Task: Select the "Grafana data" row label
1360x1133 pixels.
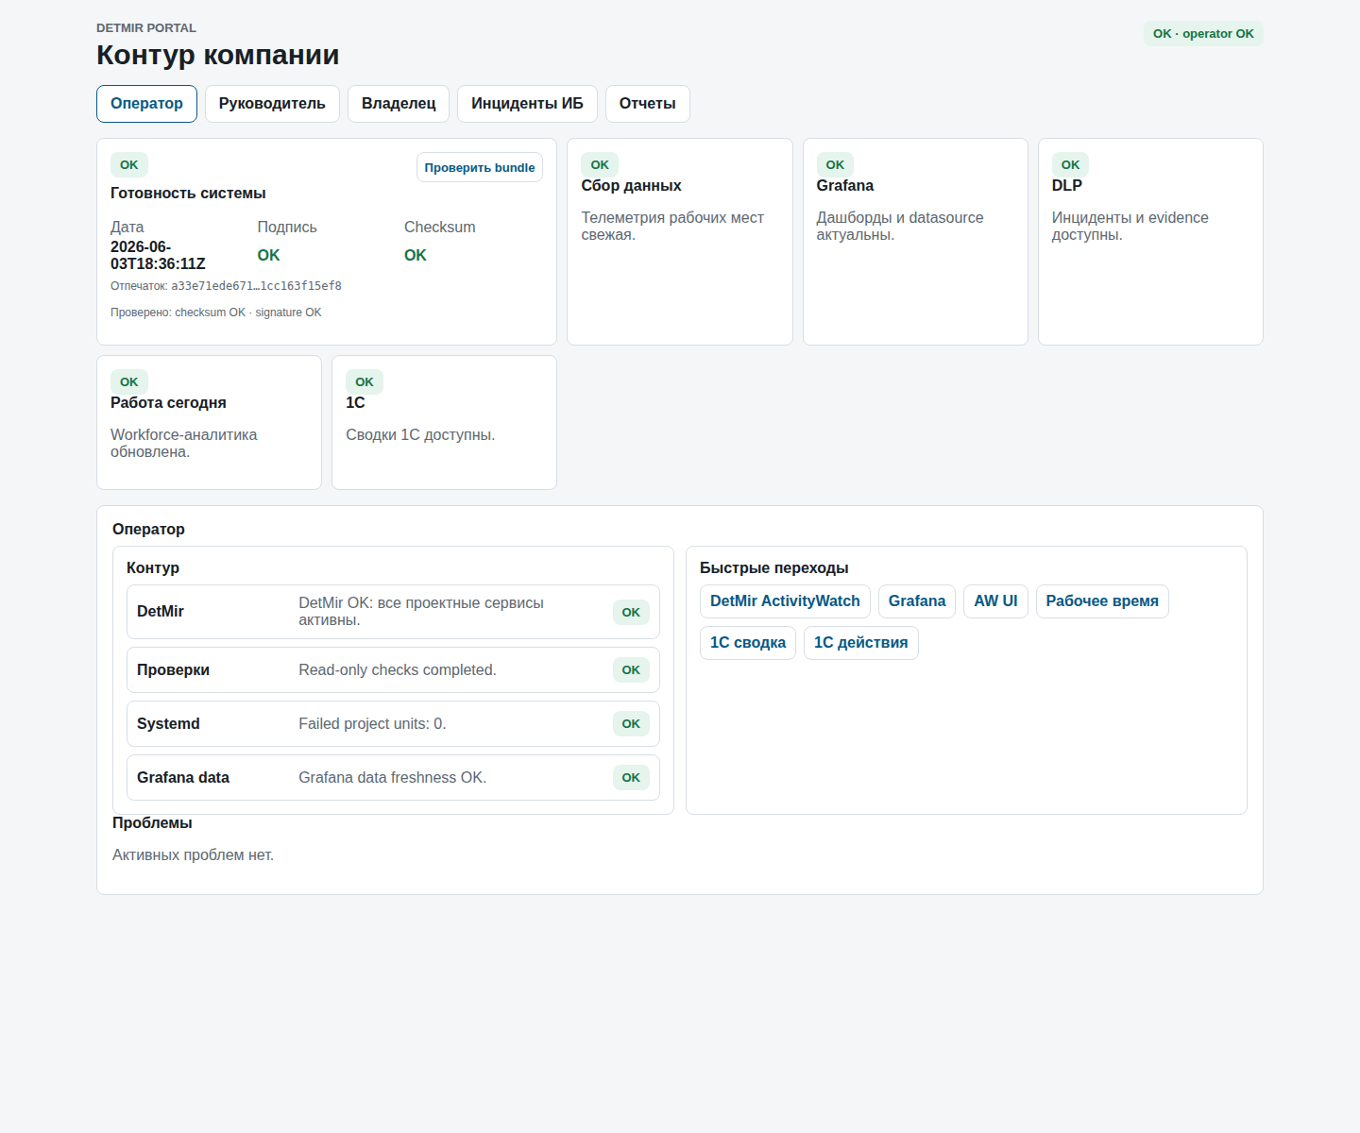Action: point(183,778)
